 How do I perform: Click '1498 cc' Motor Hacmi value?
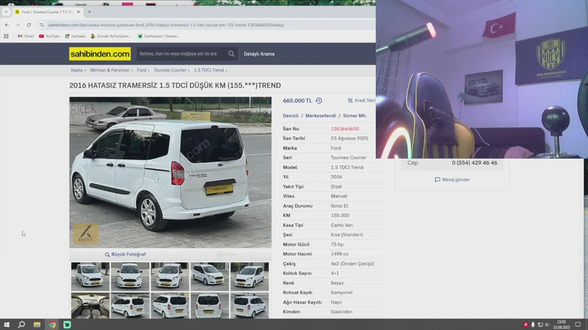click(x=339, y=254)
